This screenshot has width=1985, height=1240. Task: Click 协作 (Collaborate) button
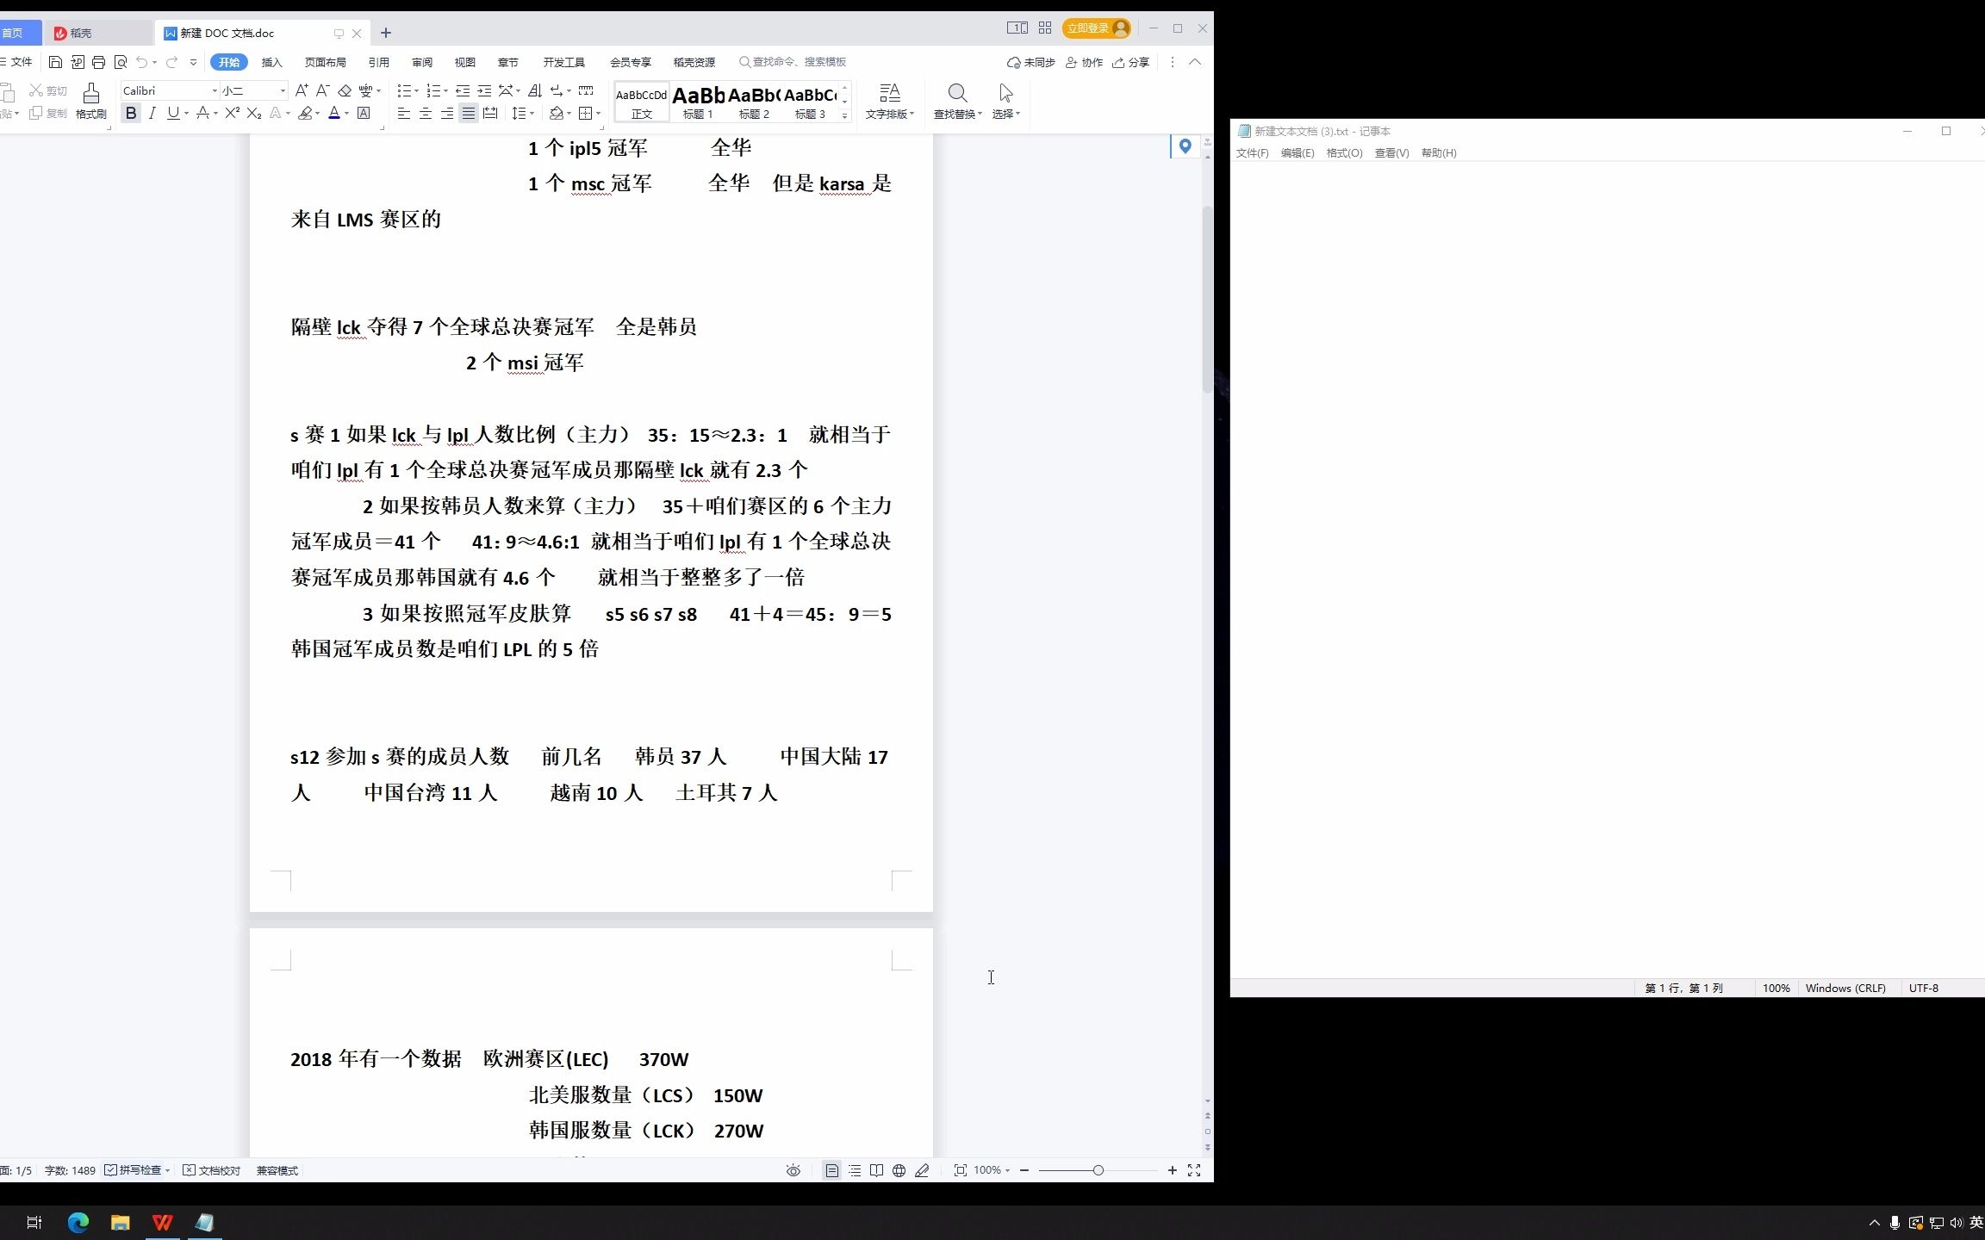point(1085,62)
